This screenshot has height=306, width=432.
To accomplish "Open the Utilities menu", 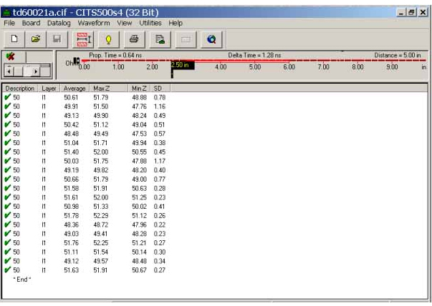I will [150, 23].
